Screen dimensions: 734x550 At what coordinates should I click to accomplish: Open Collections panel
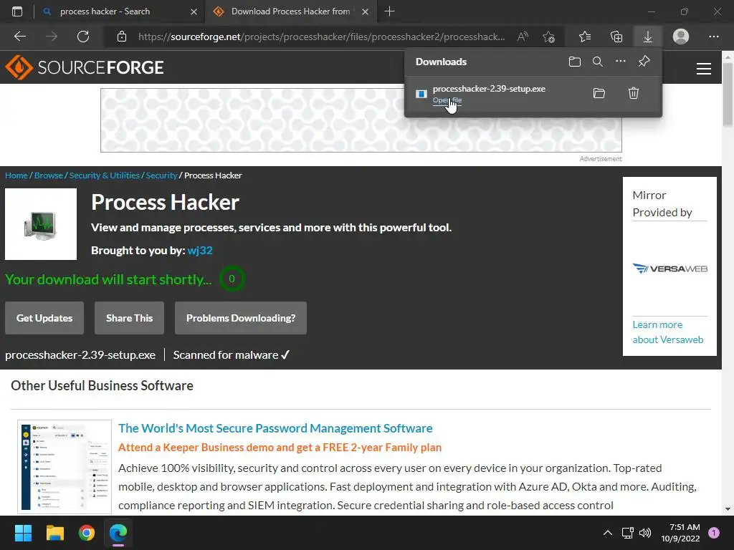616,37
